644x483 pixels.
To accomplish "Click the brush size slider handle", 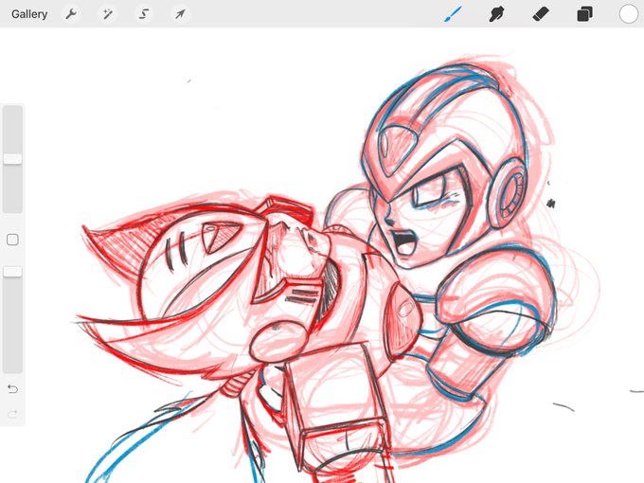I will [x=12, y=159].
